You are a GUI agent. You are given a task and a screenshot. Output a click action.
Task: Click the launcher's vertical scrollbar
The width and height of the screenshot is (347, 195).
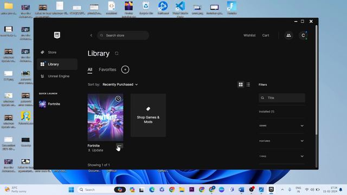[317, 80]
